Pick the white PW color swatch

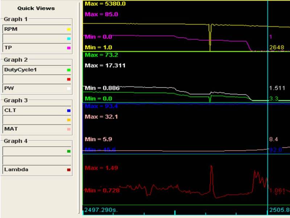click(x=69, y=88)
